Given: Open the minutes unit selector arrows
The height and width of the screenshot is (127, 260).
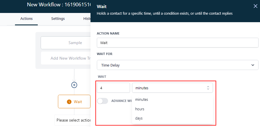Looking at the screenshot, I should [x=208, y=88].
